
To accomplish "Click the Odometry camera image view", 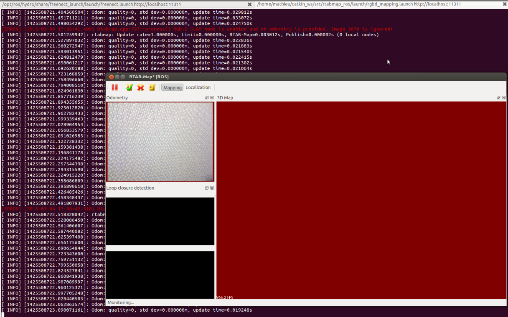I will pyautogui.click(x=160, y=142).
